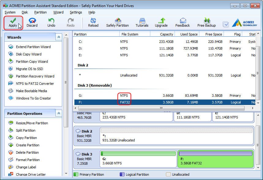The height and width of the screenshot is (180, 263).
Task: Start Migrate OS to SSD
Action: (x=25, y=69)
